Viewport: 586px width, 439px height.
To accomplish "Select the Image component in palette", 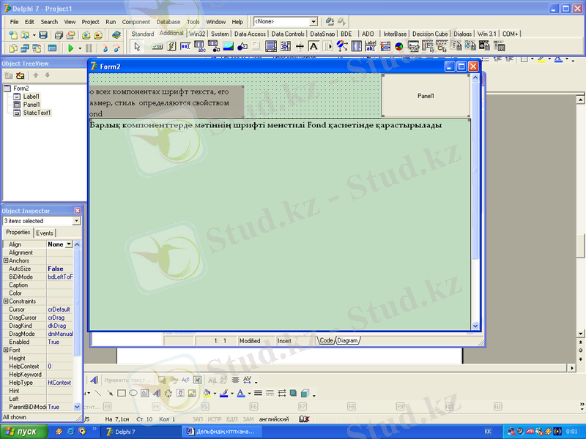I will 228,46.
